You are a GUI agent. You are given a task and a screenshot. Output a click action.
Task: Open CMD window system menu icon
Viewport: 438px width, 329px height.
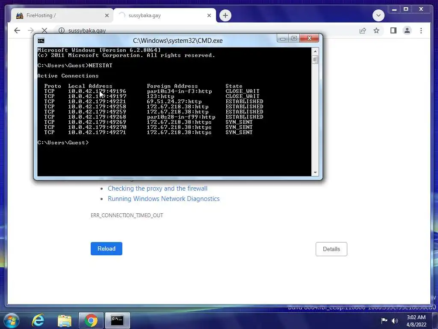[41, 41]
